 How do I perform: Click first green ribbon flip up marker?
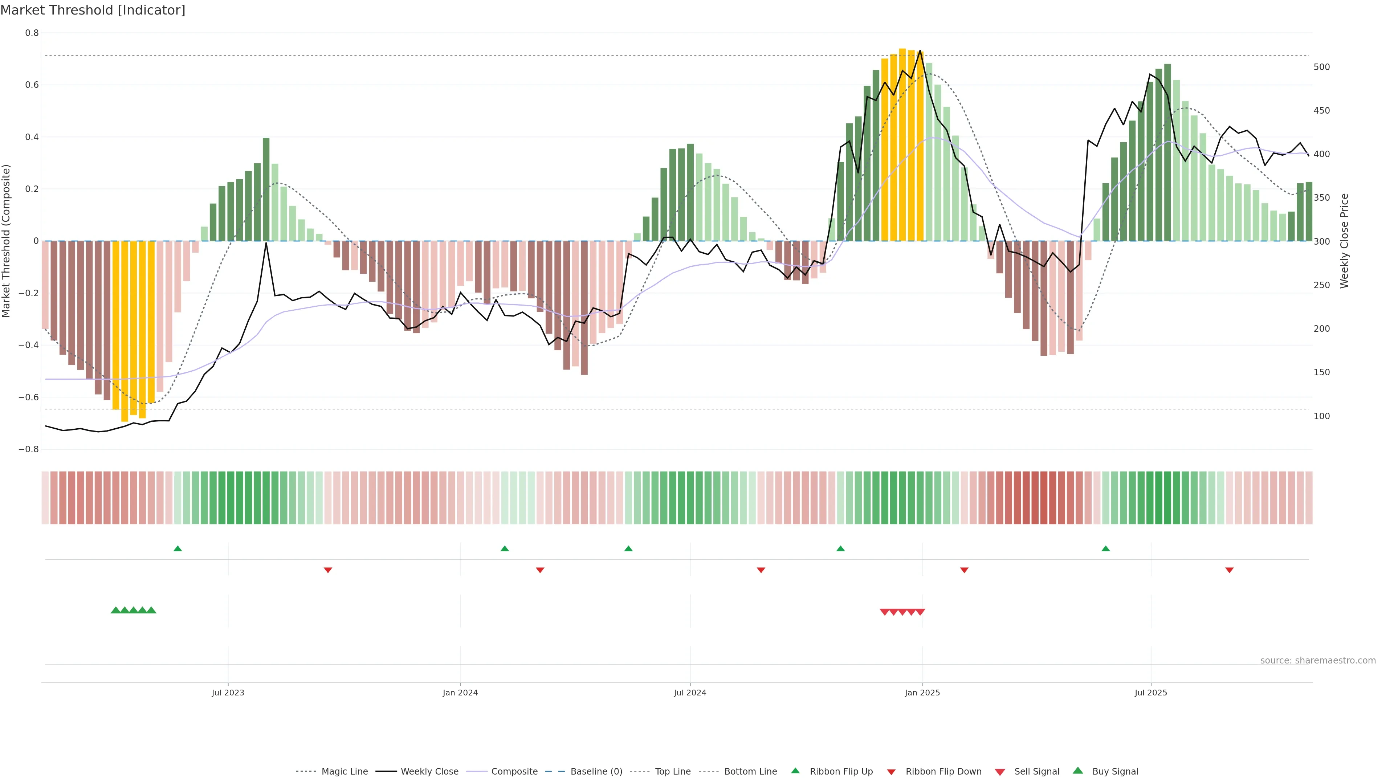point(178,549)
